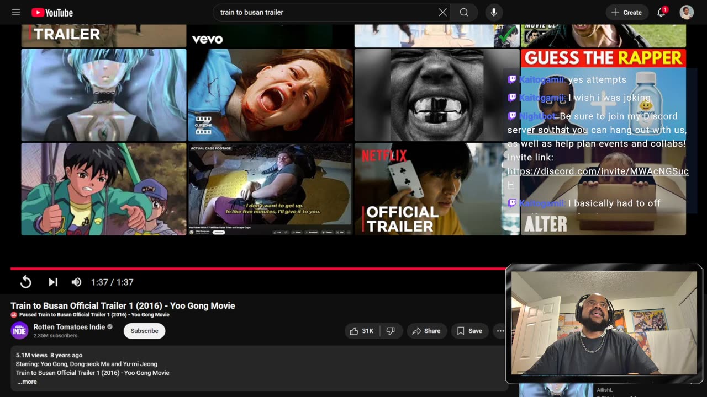Share the Train to Busan trailer
The height and width of the screenshot is (397, 707).
tap(426, 331)
